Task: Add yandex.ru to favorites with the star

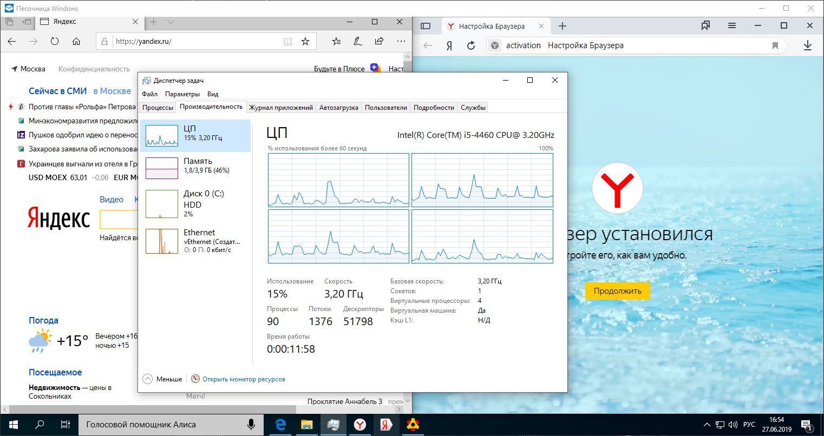Action: pyautogui.click(x=305, y=41)
